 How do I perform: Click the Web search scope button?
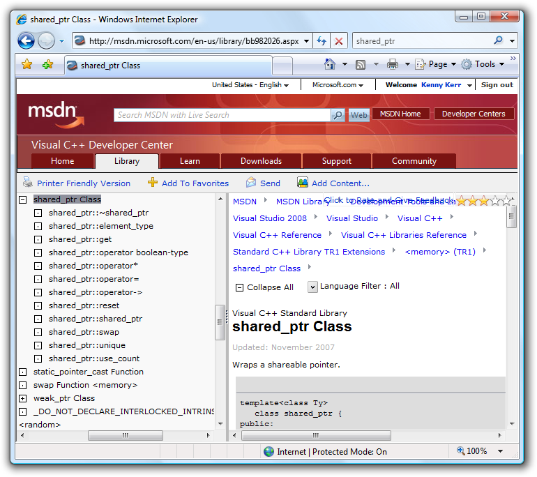(358, 115)
